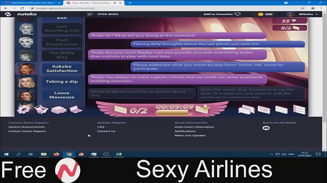This screenshot has height=183, width=327.
Task: Open the Contact Us link
Action: click(106, 131)
